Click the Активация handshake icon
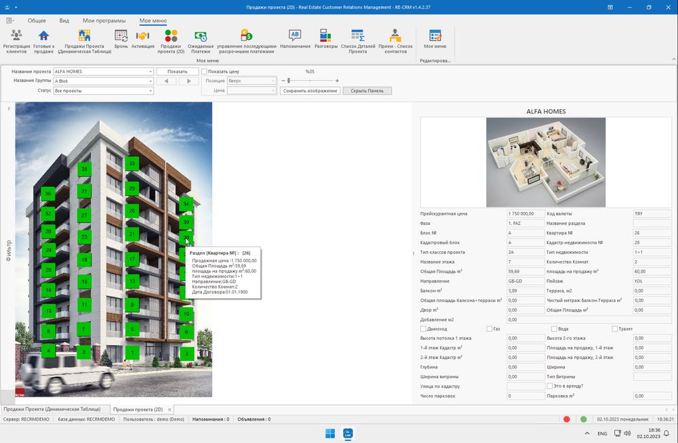The image size is (678, 443). click(142, 36)
